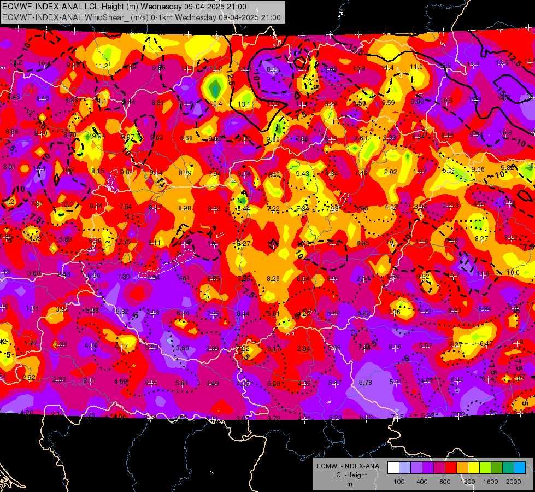Click the wind shear value 4.02
The image size is (535, 492).
[x=391, y=207]
